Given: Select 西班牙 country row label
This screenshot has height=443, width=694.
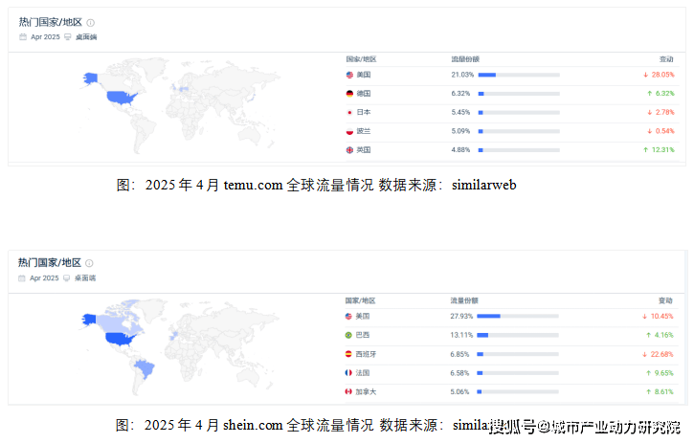Looking at the screenshot, I should (x=366, y=354).
